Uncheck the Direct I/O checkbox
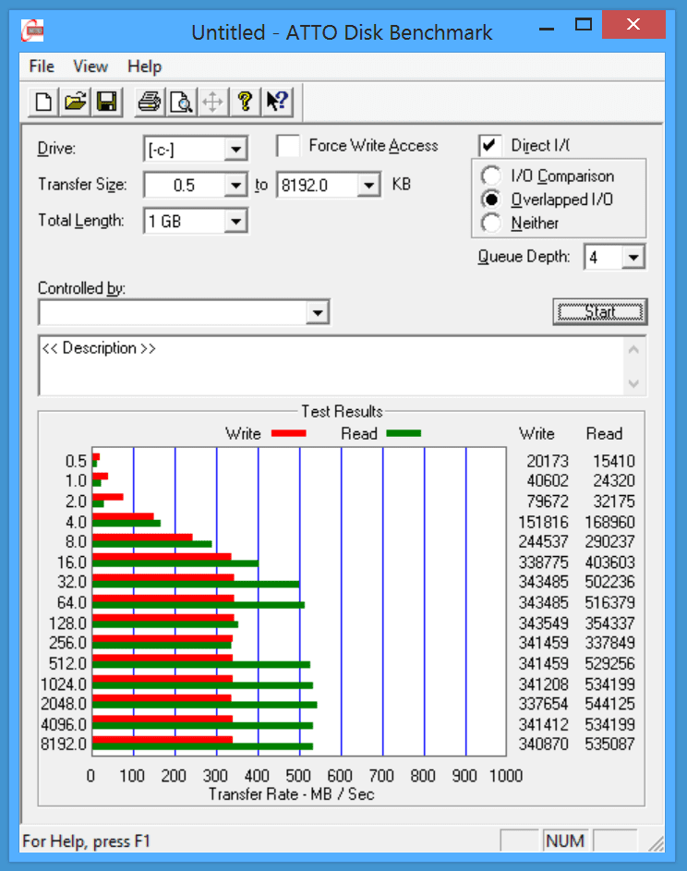This screenshot has width=687, height=871. pyautogui.click(x=489, y=146)
